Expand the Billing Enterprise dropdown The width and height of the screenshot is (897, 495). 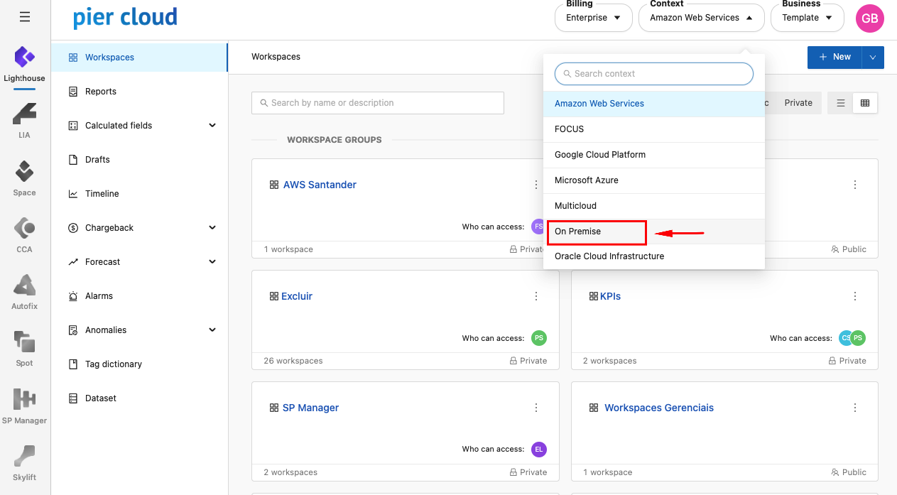[x=593, y=18]
